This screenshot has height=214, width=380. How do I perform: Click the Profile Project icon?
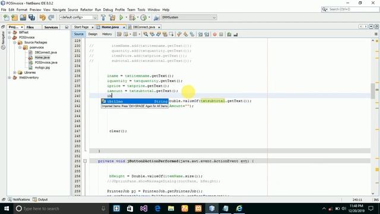(144, 17)
